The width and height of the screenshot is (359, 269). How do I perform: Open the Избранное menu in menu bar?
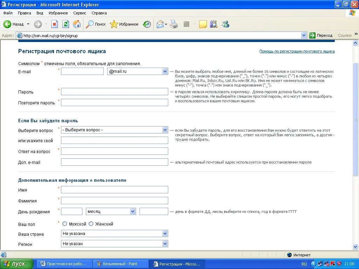point(58,13)
